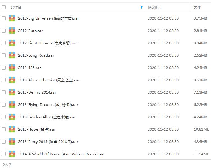Sort files by 修改时间 column header
The width and height of the screenshot is (211, 168).
click(155, 7)
